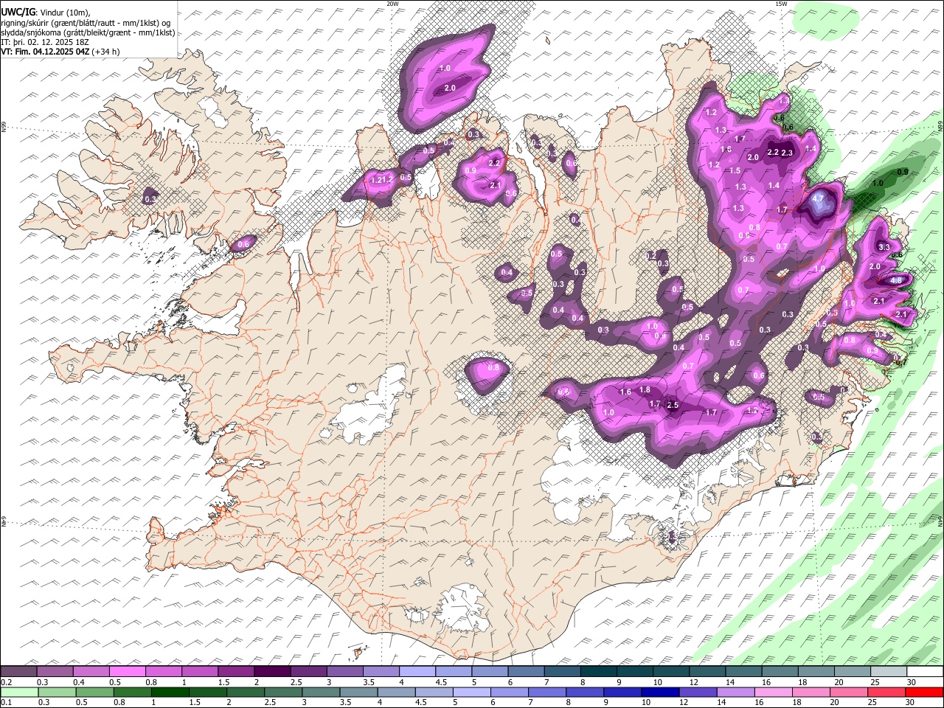Select top-row legend swatch between 0.2 and 0.3
The width and height of the screenshot is (944, 708).
pyautogui.click(x=18, y=672)
